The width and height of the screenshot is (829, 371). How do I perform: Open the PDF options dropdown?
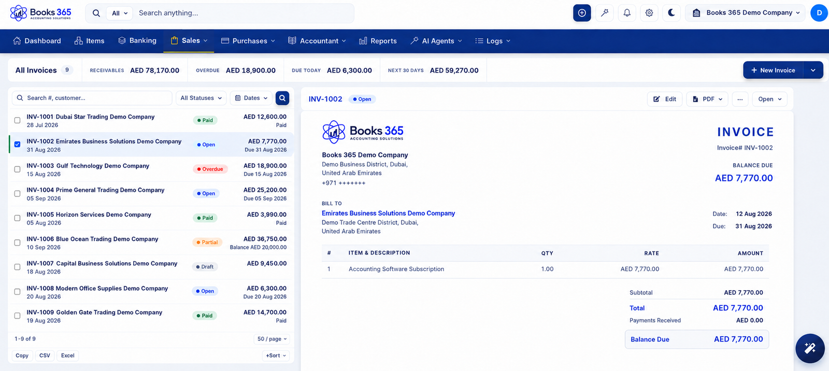pos(707,99)
